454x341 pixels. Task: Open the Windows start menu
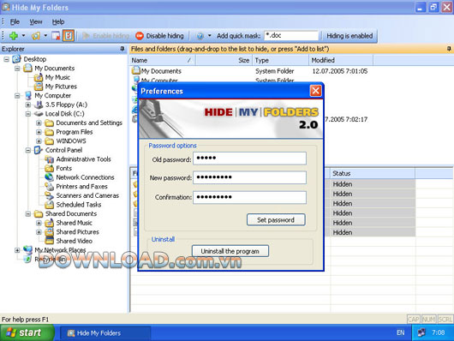point(27,332)
